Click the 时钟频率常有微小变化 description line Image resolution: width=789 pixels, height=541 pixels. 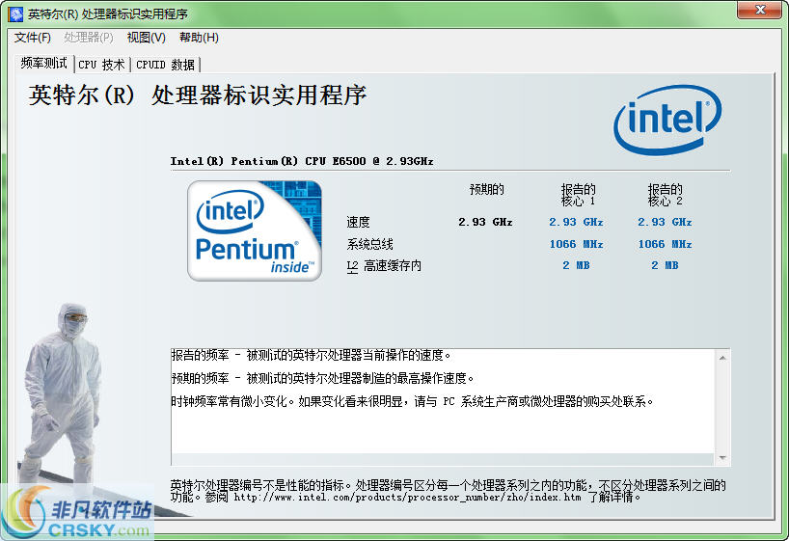(x=412, y=401)
